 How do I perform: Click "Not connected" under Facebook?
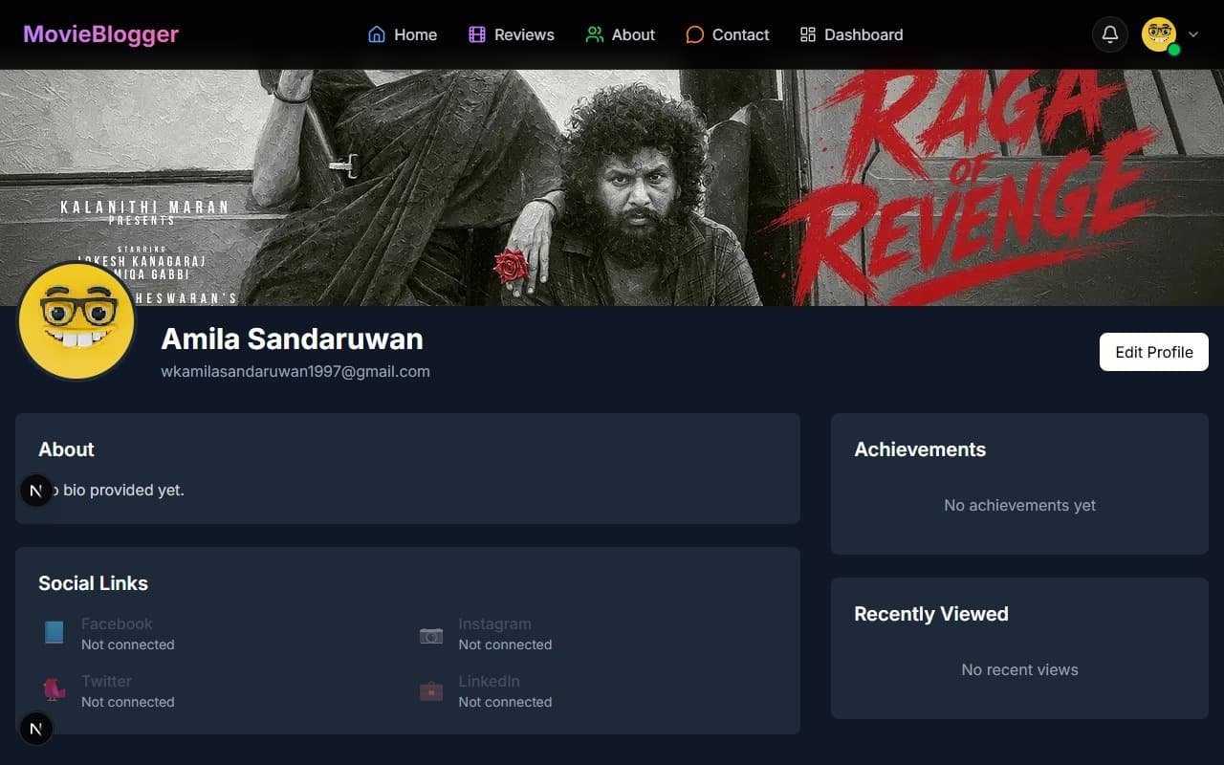tap(128, 645)
